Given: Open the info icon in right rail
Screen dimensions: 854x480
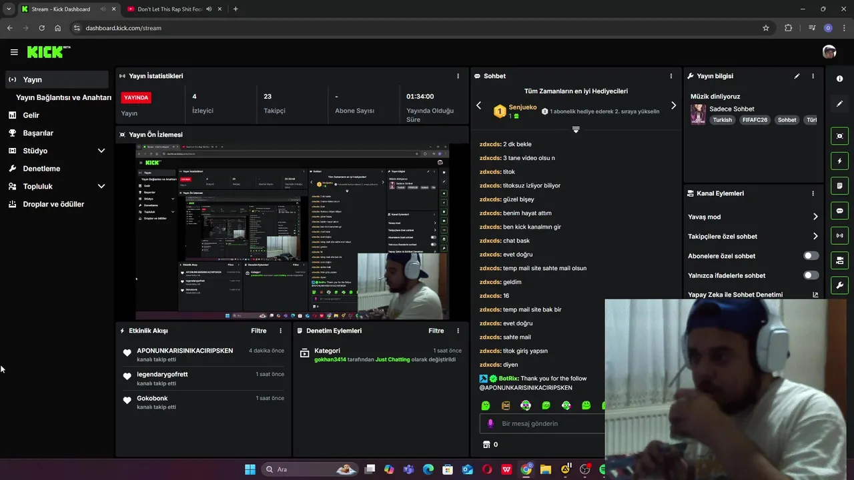Looking at the screenshot, I should (x=839, y=79).
